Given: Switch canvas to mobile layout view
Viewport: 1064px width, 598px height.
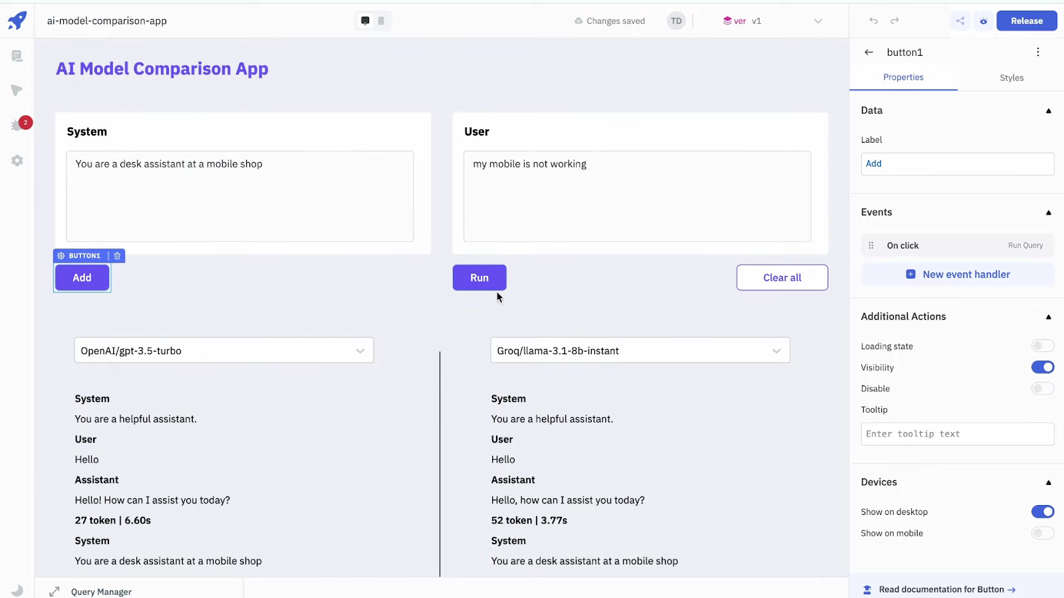Looking at the screenshot, I should tap(381, 21).
